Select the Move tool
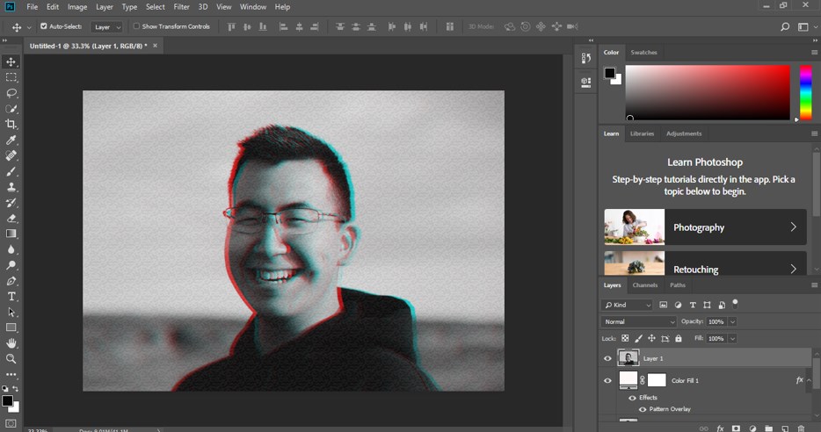This screenshot has height=432, width=821. (11, 61)
